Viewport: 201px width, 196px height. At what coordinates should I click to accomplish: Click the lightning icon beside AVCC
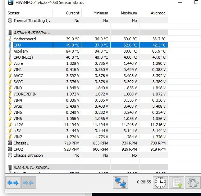(x=10, y=76)
